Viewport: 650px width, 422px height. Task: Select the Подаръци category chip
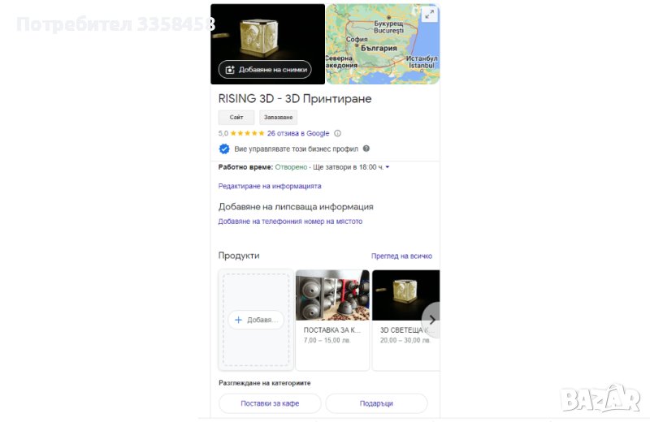[376, 403]
